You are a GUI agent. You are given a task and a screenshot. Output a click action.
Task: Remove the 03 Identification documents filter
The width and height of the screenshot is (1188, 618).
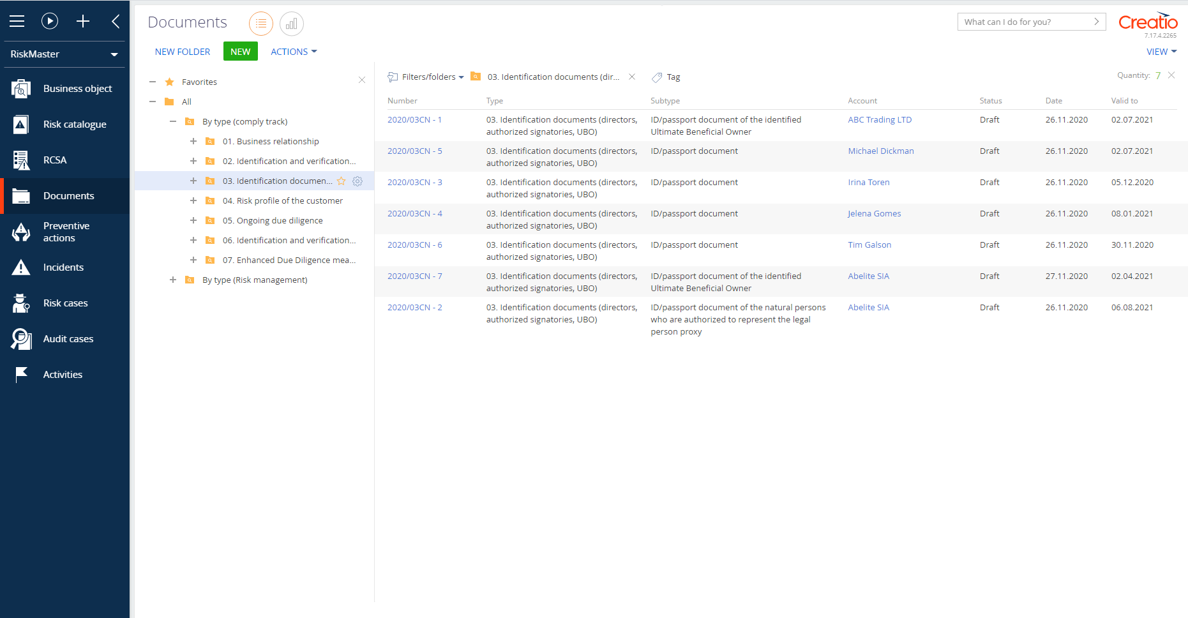[632, 77]
